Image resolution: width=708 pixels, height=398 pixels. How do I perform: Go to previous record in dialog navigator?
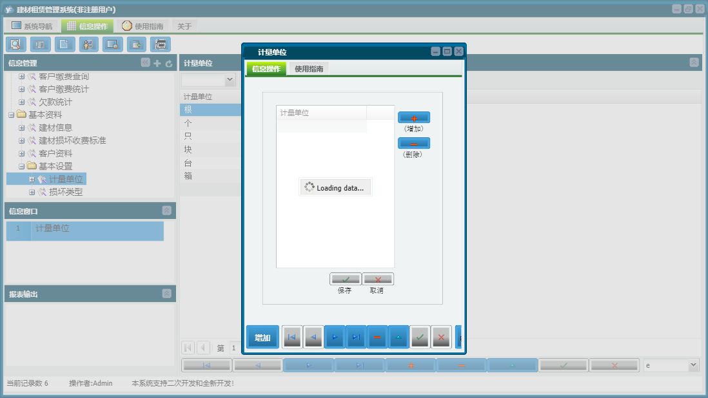[x=313, y=337]
